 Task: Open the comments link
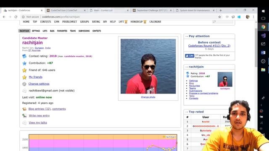click(x=59, y=109)
